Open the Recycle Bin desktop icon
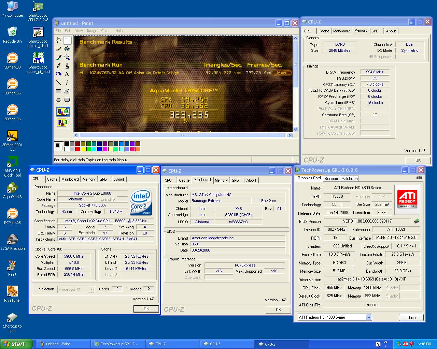Screen dimensions: 437x349 click(12, 35)
